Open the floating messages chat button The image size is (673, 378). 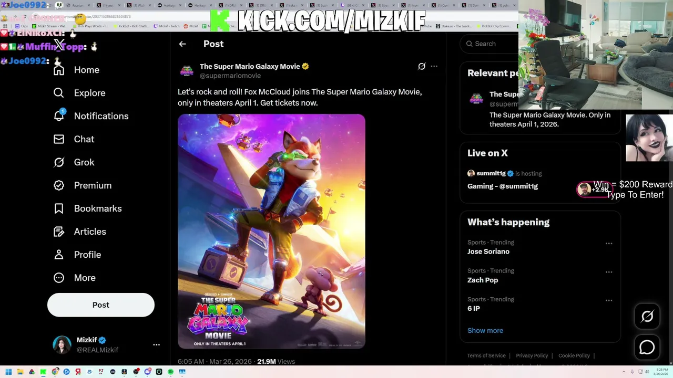click(x=647, y=348)
